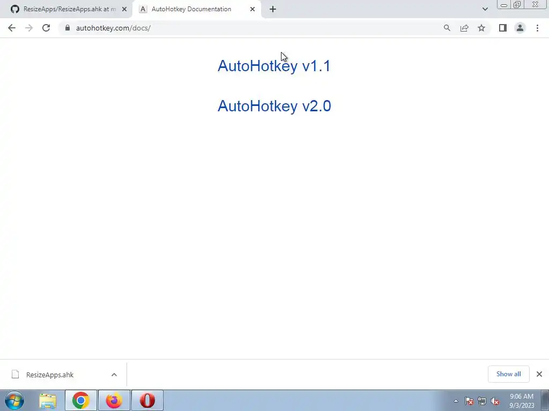Open the zoom magnifier in the address bar
The image size is (549, 411).
(x=447, y=28)
